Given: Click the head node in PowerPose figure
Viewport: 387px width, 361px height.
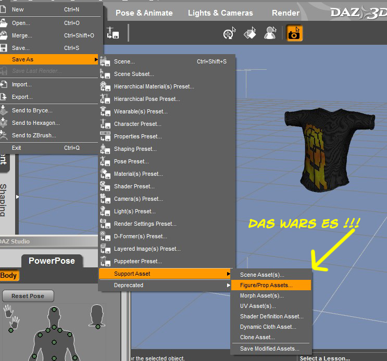Looking at the screenshot, I should 54,310.
